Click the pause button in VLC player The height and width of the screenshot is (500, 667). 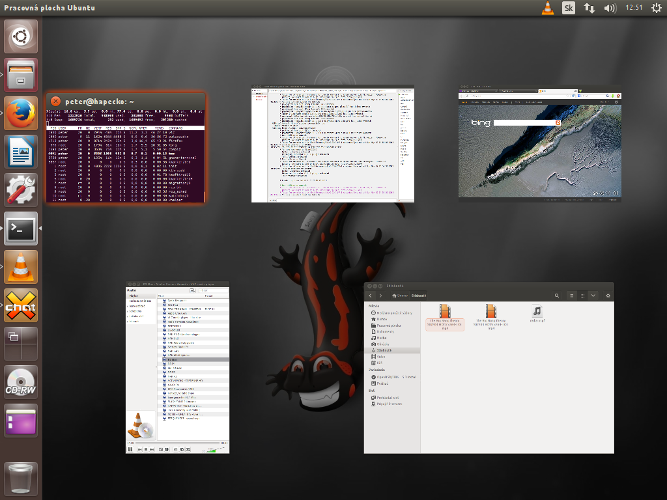(x=130, y=449)
